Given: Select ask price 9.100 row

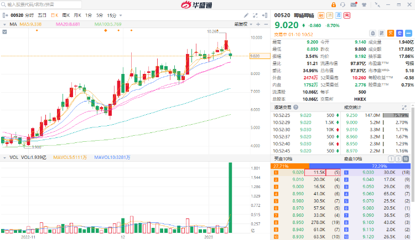Looking at the screenshot, I should pos(377,222).
